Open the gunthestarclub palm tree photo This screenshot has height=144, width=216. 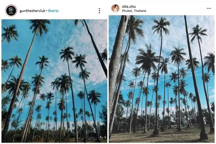point(54,81)
